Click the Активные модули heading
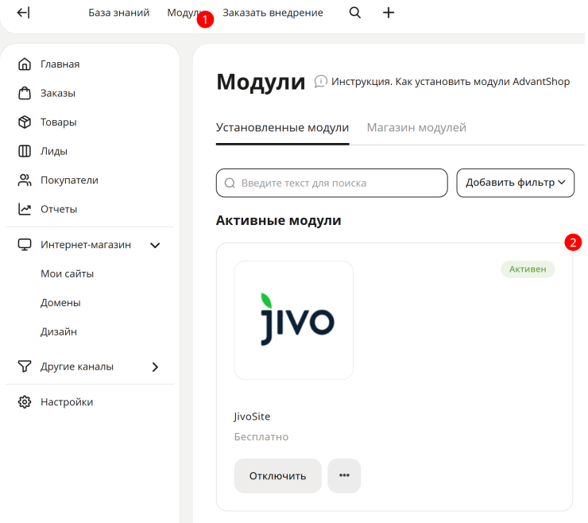 pyautogui.click(x=279, y=220)
